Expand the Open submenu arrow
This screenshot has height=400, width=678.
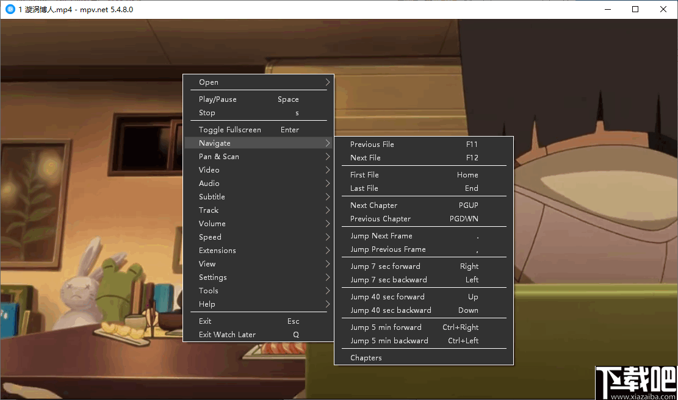tap(327, 82)
